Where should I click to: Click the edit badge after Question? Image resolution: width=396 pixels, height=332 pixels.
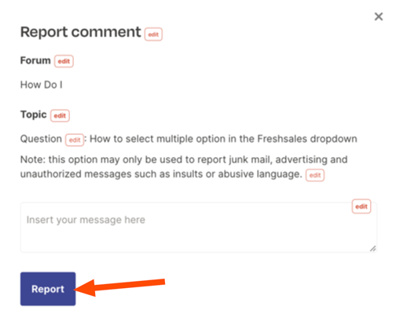click(75, 140)
